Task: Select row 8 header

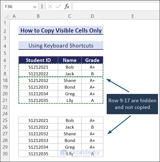Action: 5,74
